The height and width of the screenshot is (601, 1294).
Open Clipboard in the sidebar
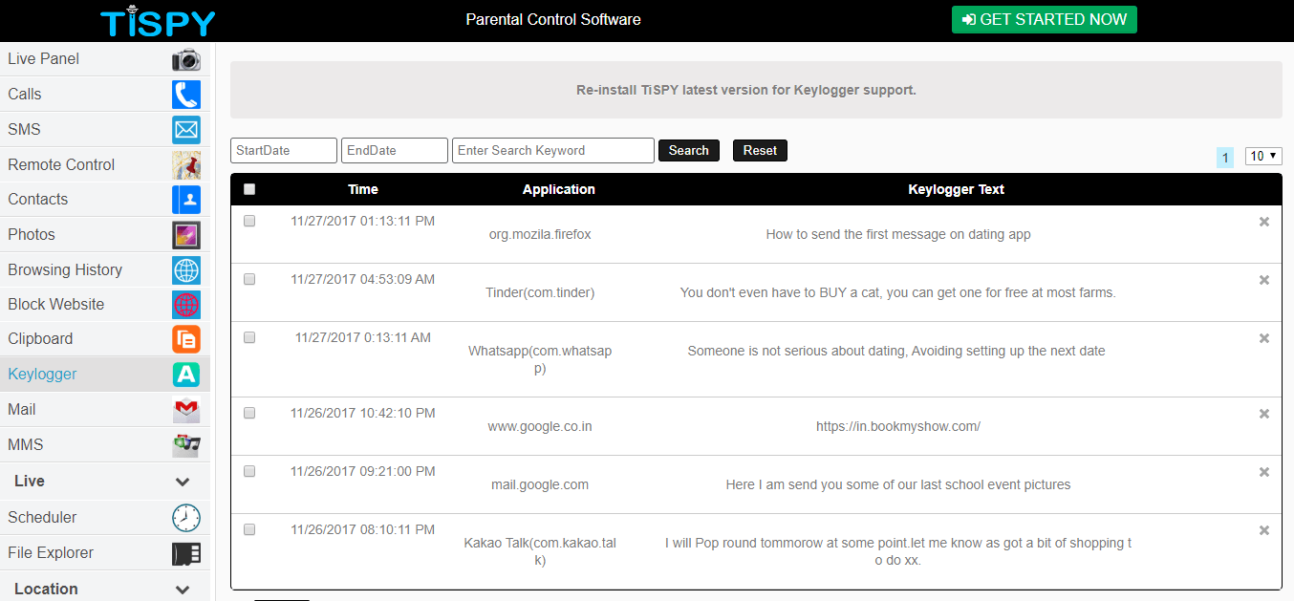click(x=105, y=339)
